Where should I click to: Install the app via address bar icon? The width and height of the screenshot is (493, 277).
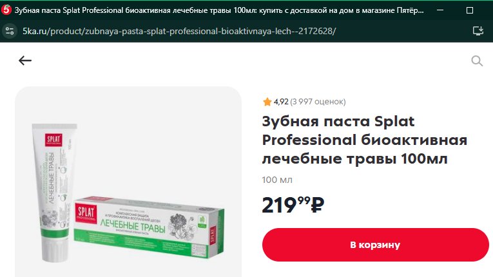478,31
